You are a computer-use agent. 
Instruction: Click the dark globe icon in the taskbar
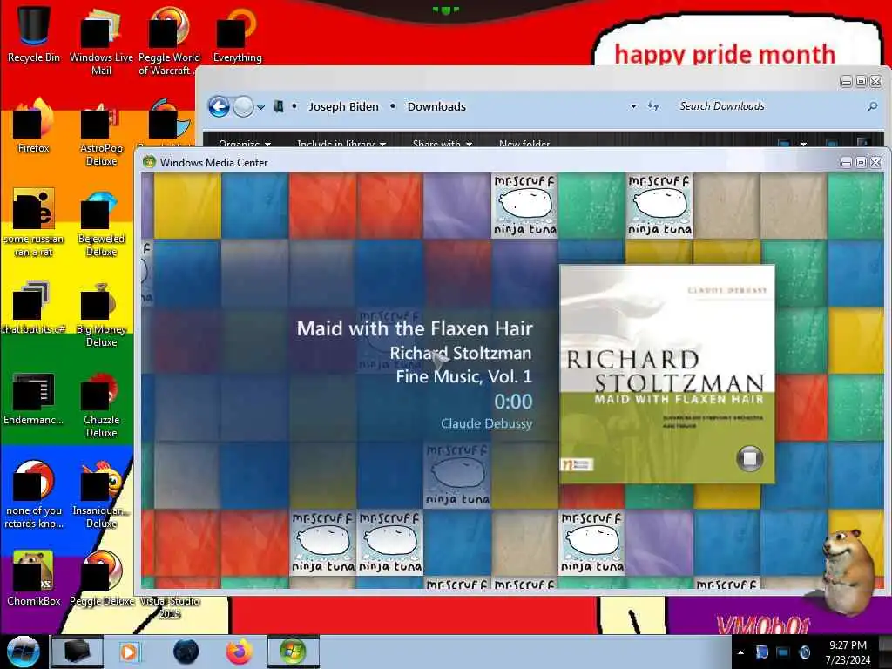click(186, 652)
